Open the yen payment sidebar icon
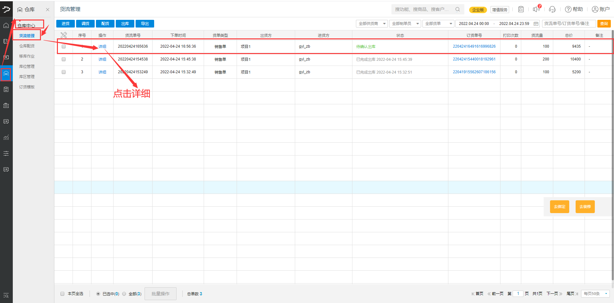 coord(6,57)
